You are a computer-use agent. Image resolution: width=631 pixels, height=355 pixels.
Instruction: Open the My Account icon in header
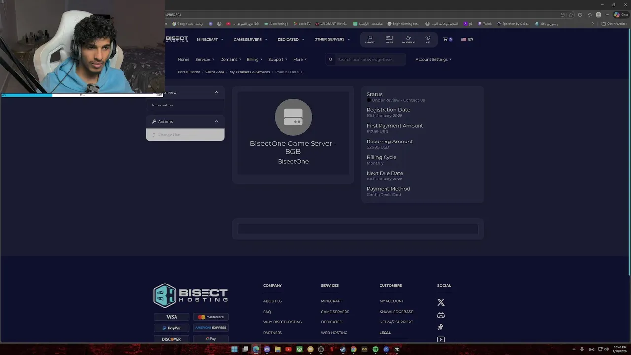point(408,39)
